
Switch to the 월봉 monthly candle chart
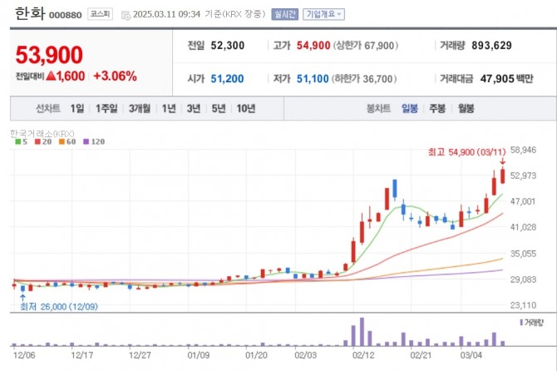[466, 108]
